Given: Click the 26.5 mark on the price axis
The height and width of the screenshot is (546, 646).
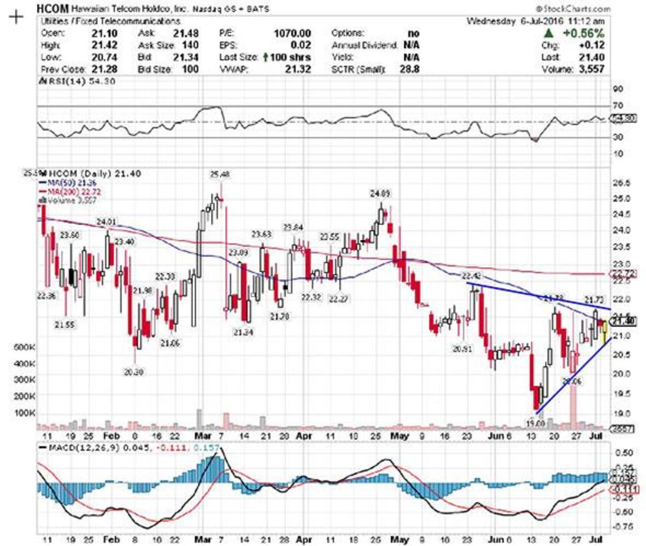Looking at the screenshot, I should point(622,183).
